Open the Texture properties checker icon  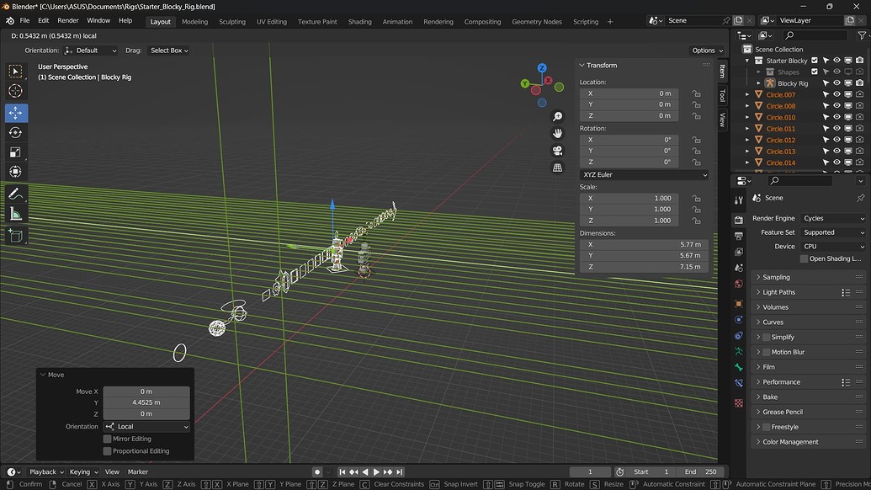coord(738,403)
